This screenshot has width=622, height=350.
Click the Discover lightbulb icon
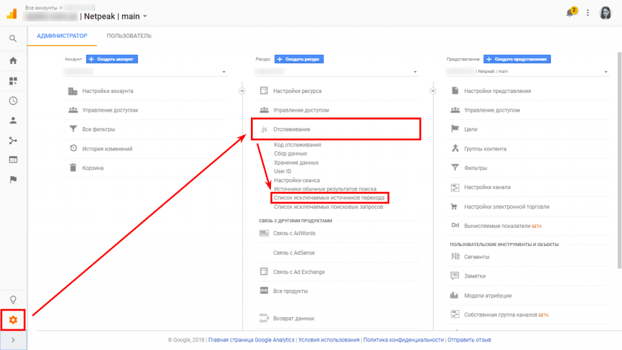[x=13, y=300]
